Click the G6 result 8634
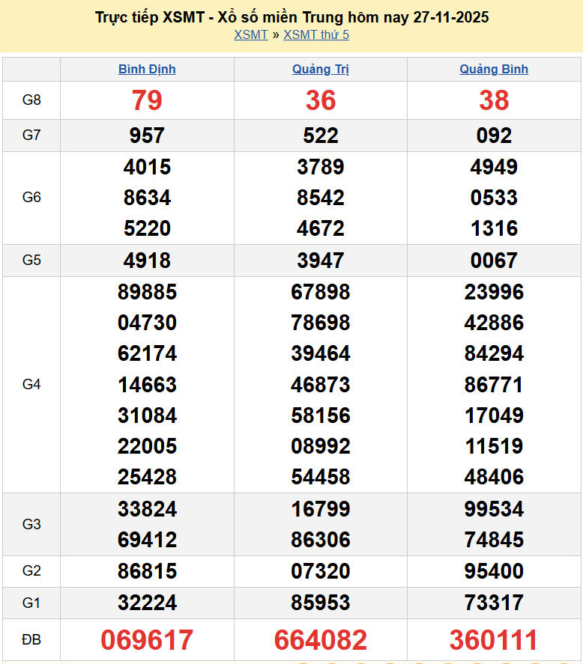Screen dimensions: 583x664 tap(147, 198)
